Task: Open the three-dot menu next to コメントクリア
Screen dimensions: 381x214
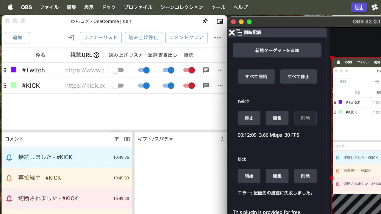Action: coord(217,38)
